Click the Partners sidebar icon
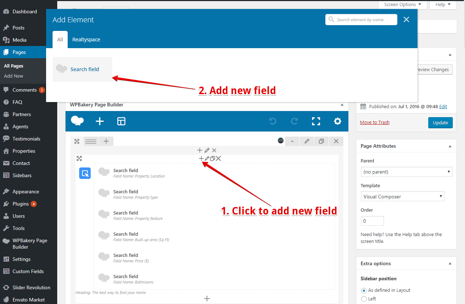 pyautogui.click(x=6, y=114)
